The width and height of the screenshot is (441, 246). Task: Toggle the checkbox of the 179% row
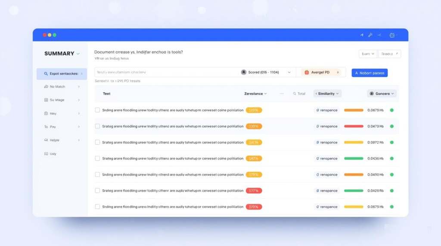97,174
